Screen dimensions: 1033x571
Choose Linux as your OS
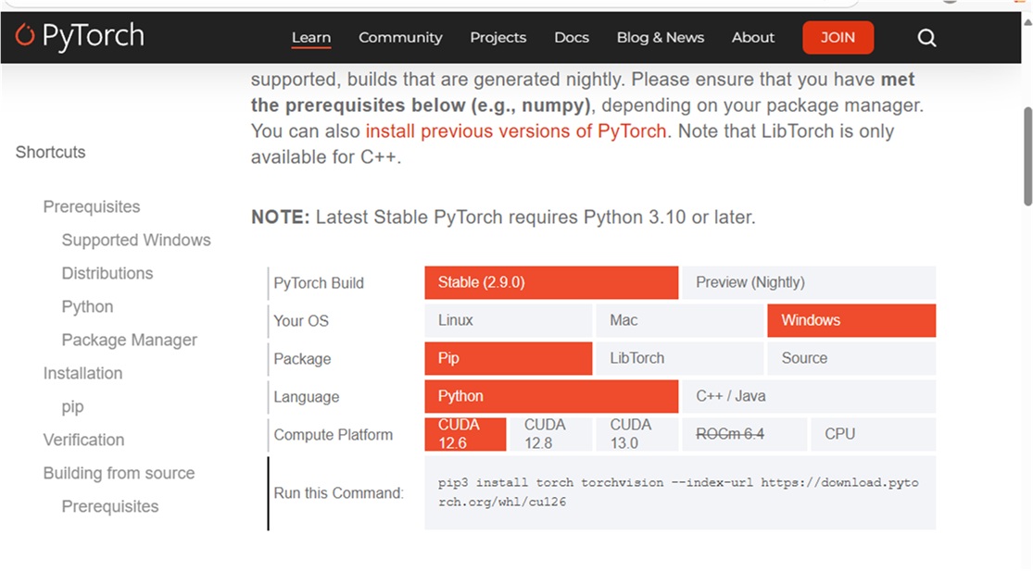click(508, 321)
